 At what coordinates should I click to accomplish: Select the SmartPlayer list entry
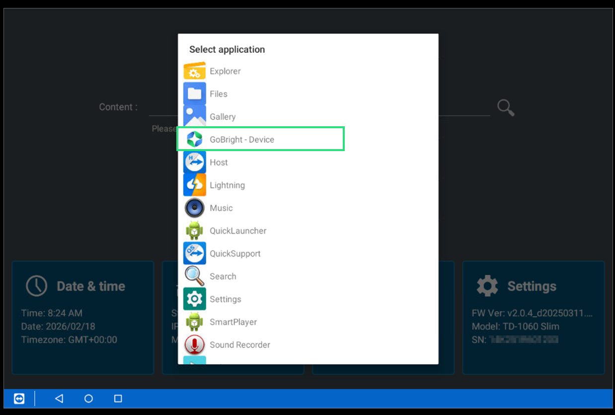coord(233,322)
